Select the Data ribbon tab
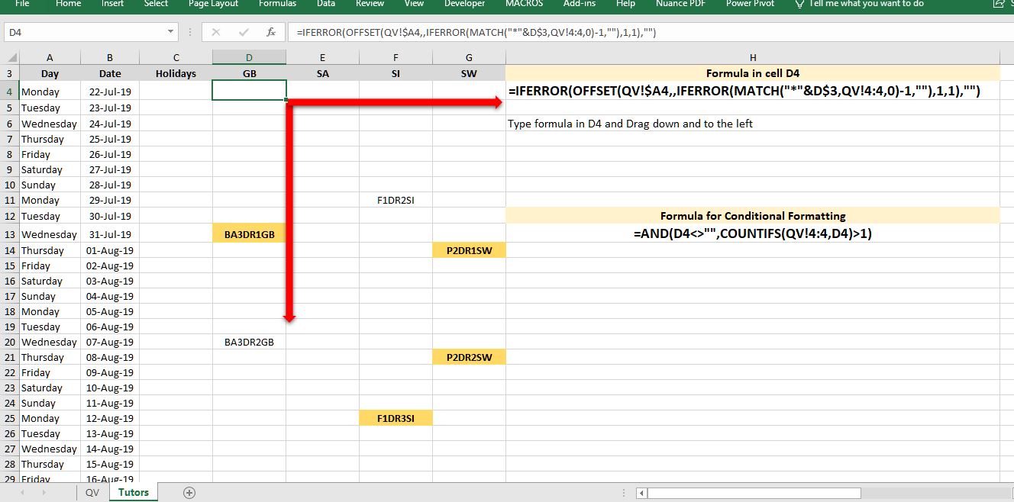Screen dimensions: 1014x502 [326, 4]
